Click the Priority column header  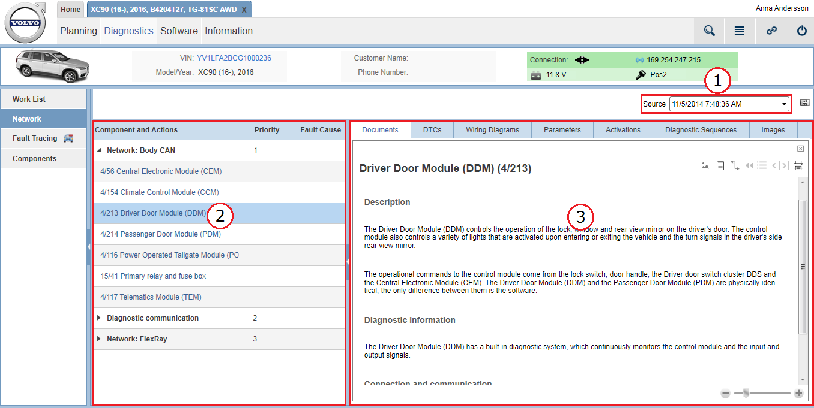[267, 130]
